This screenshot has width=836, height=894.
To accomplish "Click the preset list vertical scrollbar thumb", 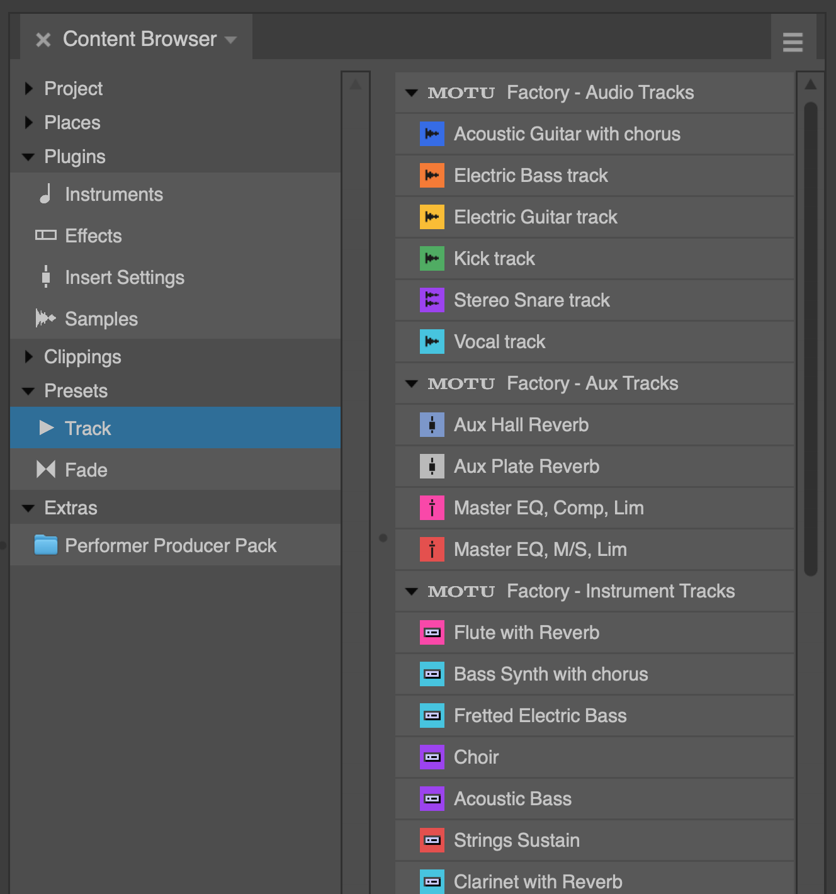I will (811, 339).
